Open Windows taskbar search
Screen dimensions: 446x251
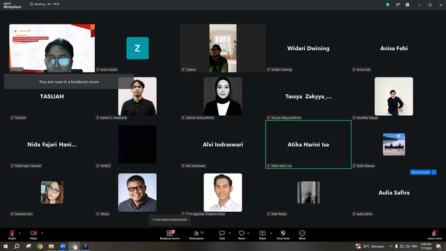pyautogui.click(x=17, y=246)
